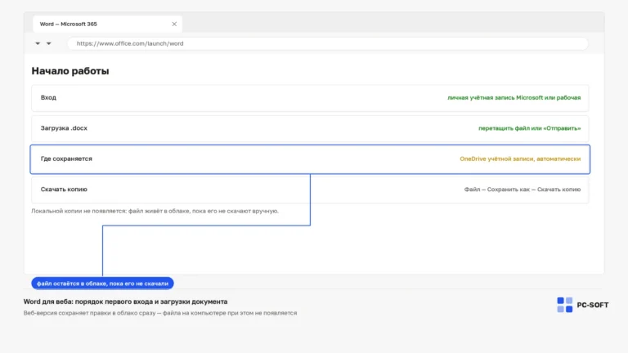Select the highlighted «Где сохраняется» row label
This screenshot has width=628, height=353.
pos(66,159)
